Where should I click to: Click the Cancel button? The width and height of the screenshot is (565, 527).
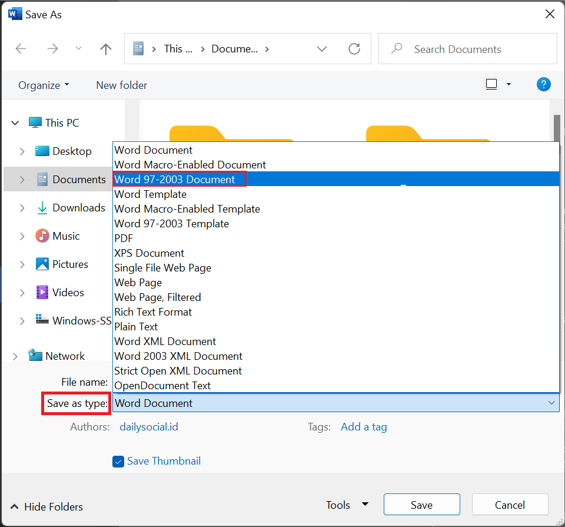coord(510,505)
